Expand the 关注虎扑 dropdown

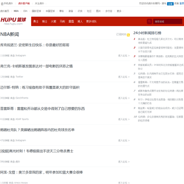click(41, 4)
